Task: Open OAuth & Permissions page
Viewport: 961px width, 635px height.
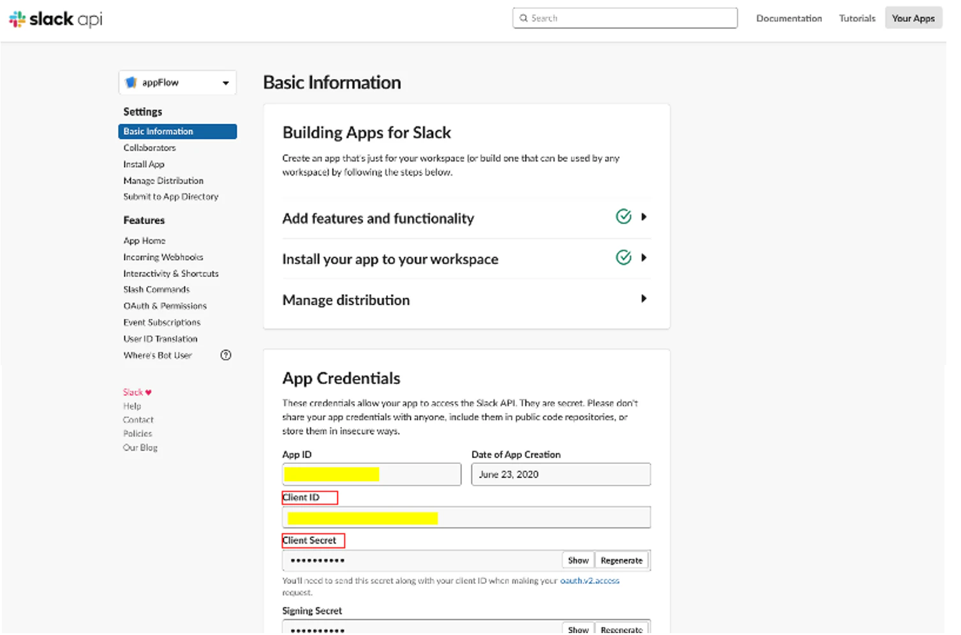Action: [165, 306]
